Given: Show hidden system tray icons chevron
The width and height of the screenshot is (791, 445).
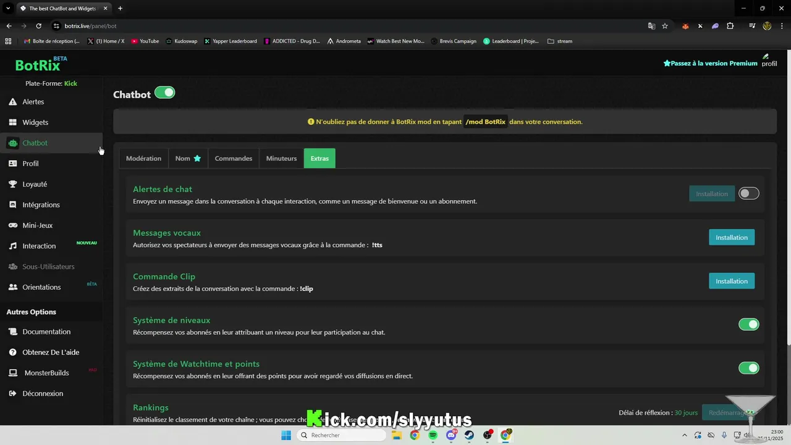Looking at the screenshot, I should click(683, 435).
